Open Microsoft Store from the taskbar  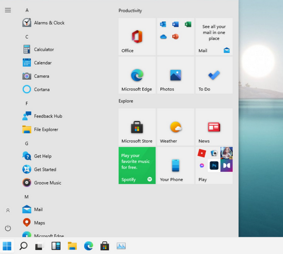pyautogui.click(x=105, y=246)
